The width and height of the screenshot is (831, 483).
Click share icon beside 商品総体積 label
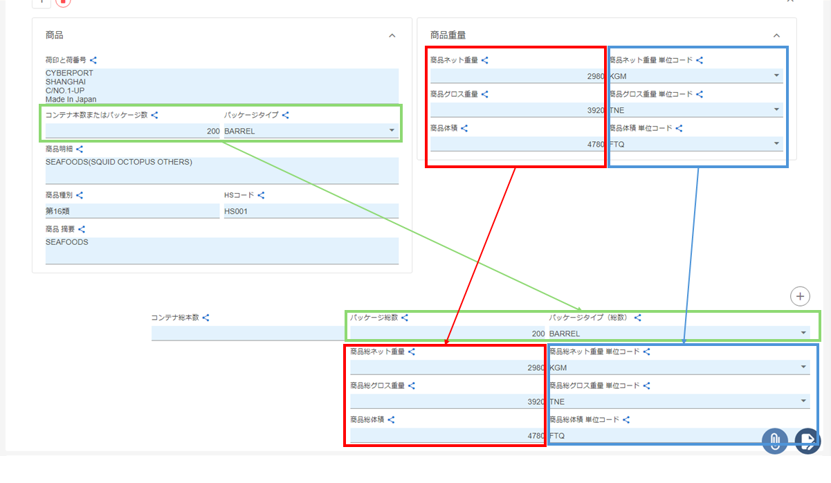click(391, 419)
